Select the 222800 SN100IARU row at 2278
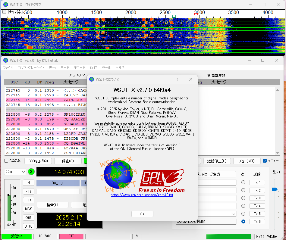This screenshot has width=286, height=240. click(46, 114)
